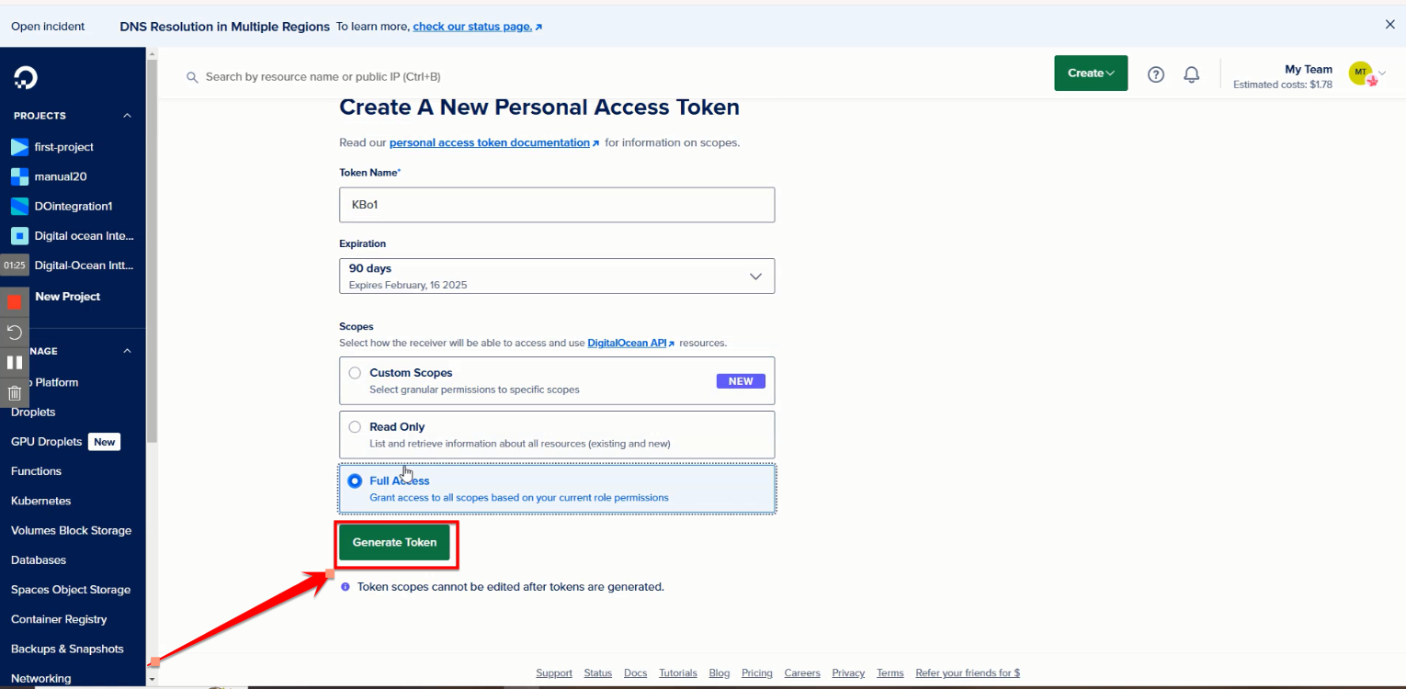This screenshot has width=1406, height=689.
Task: Open the Expiration dropdown
Action: (556, 276)
